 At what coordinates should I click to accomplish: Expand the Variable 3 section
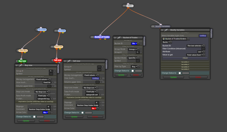(185, 65)
